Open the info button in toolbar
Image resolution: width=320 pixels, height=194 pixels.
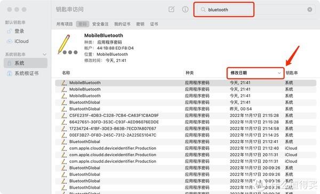185,9
